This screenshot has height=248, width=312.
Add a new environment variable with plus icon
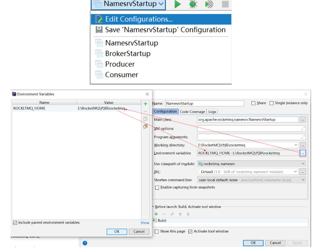coord(145,104)
